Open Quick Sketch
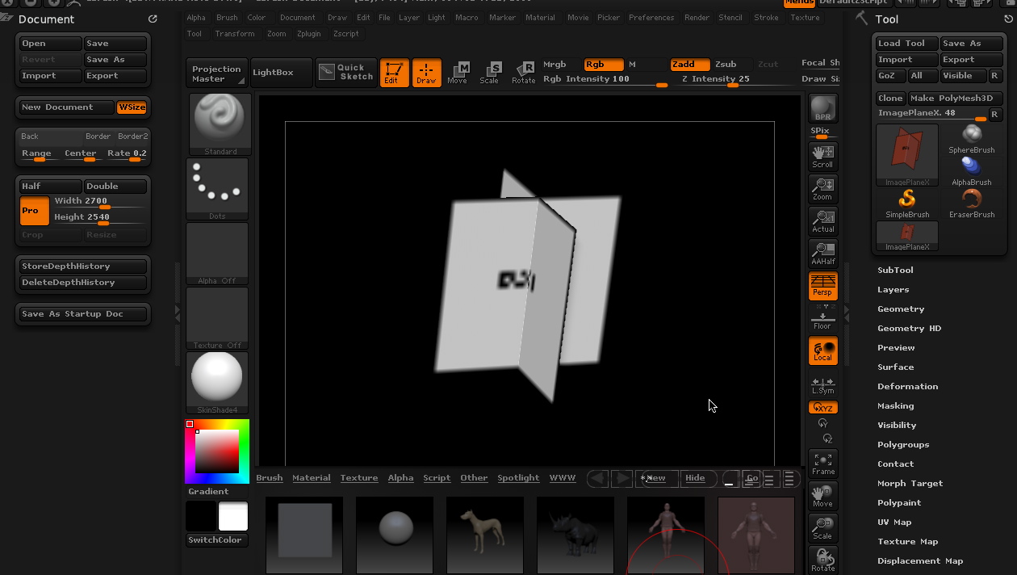Image resolution: width=1017 pixels, height=575 pixels. point(346,72)
